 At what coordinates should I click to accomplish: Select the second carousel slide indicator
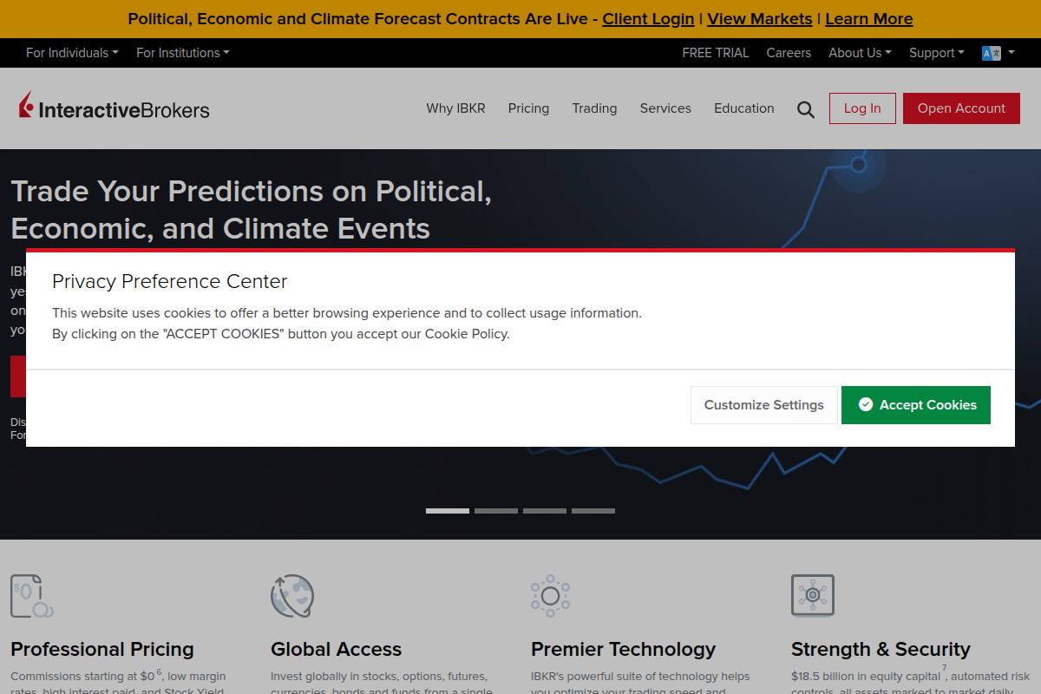[496, 511]
